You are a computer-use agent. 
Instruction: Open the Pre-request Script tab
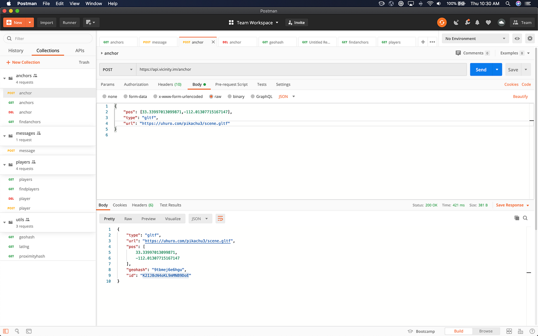point(231,84)
